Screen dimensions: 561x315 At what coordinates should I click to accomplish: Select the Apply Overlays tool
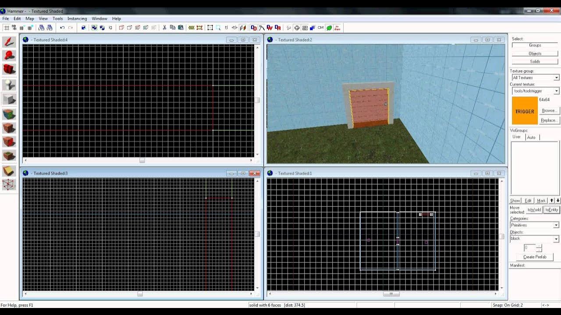(x=9, y=155)
